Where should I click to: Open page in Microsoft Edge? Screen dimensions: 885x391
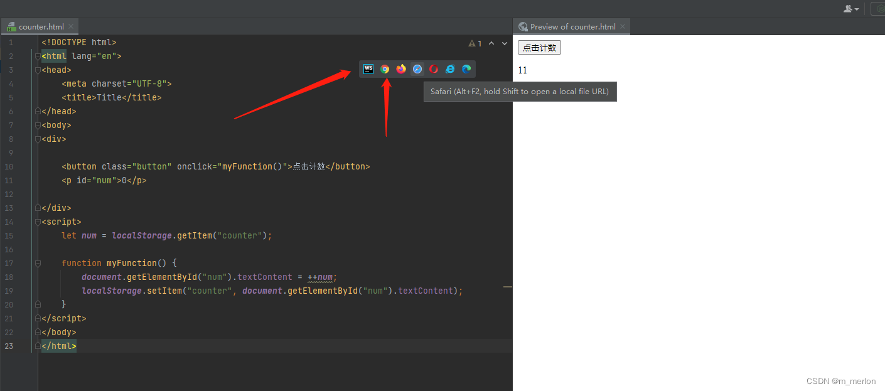[466, 69]
